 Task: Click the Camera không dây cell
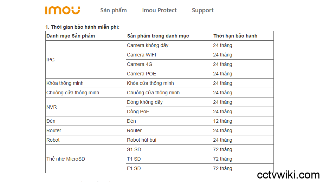148,45
